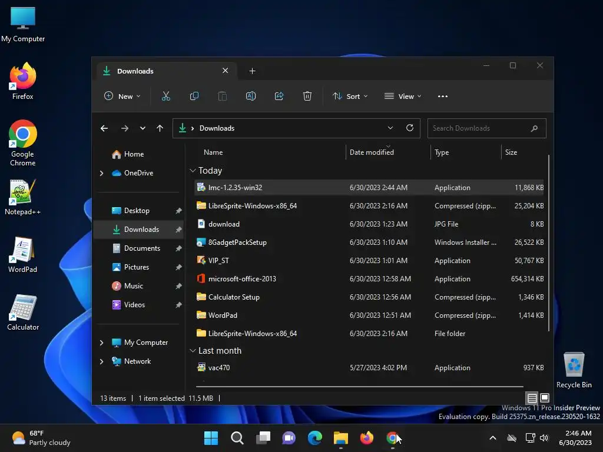Image resolution: width=603 pixels, height=452 pixels.
Task: Expand OneDrive in navigation pane
Action: pyautogui.click(x=101, y=174)
